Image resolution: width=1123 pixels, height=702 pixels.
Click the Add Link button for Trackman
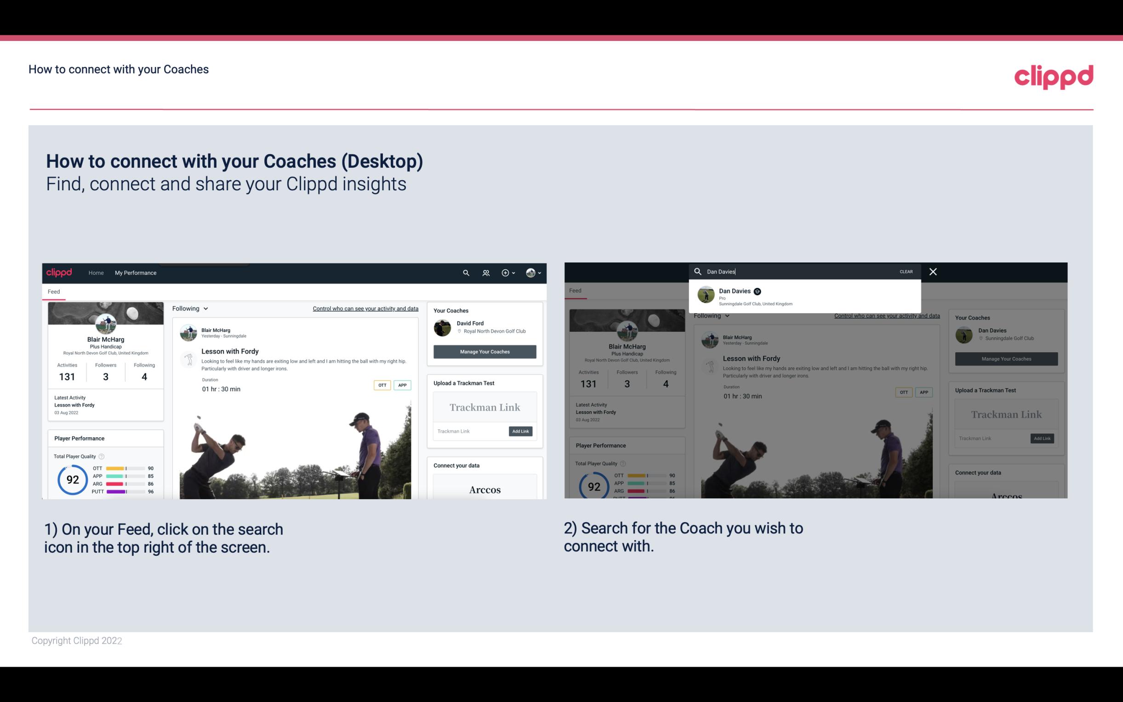[x=520, y=431]
